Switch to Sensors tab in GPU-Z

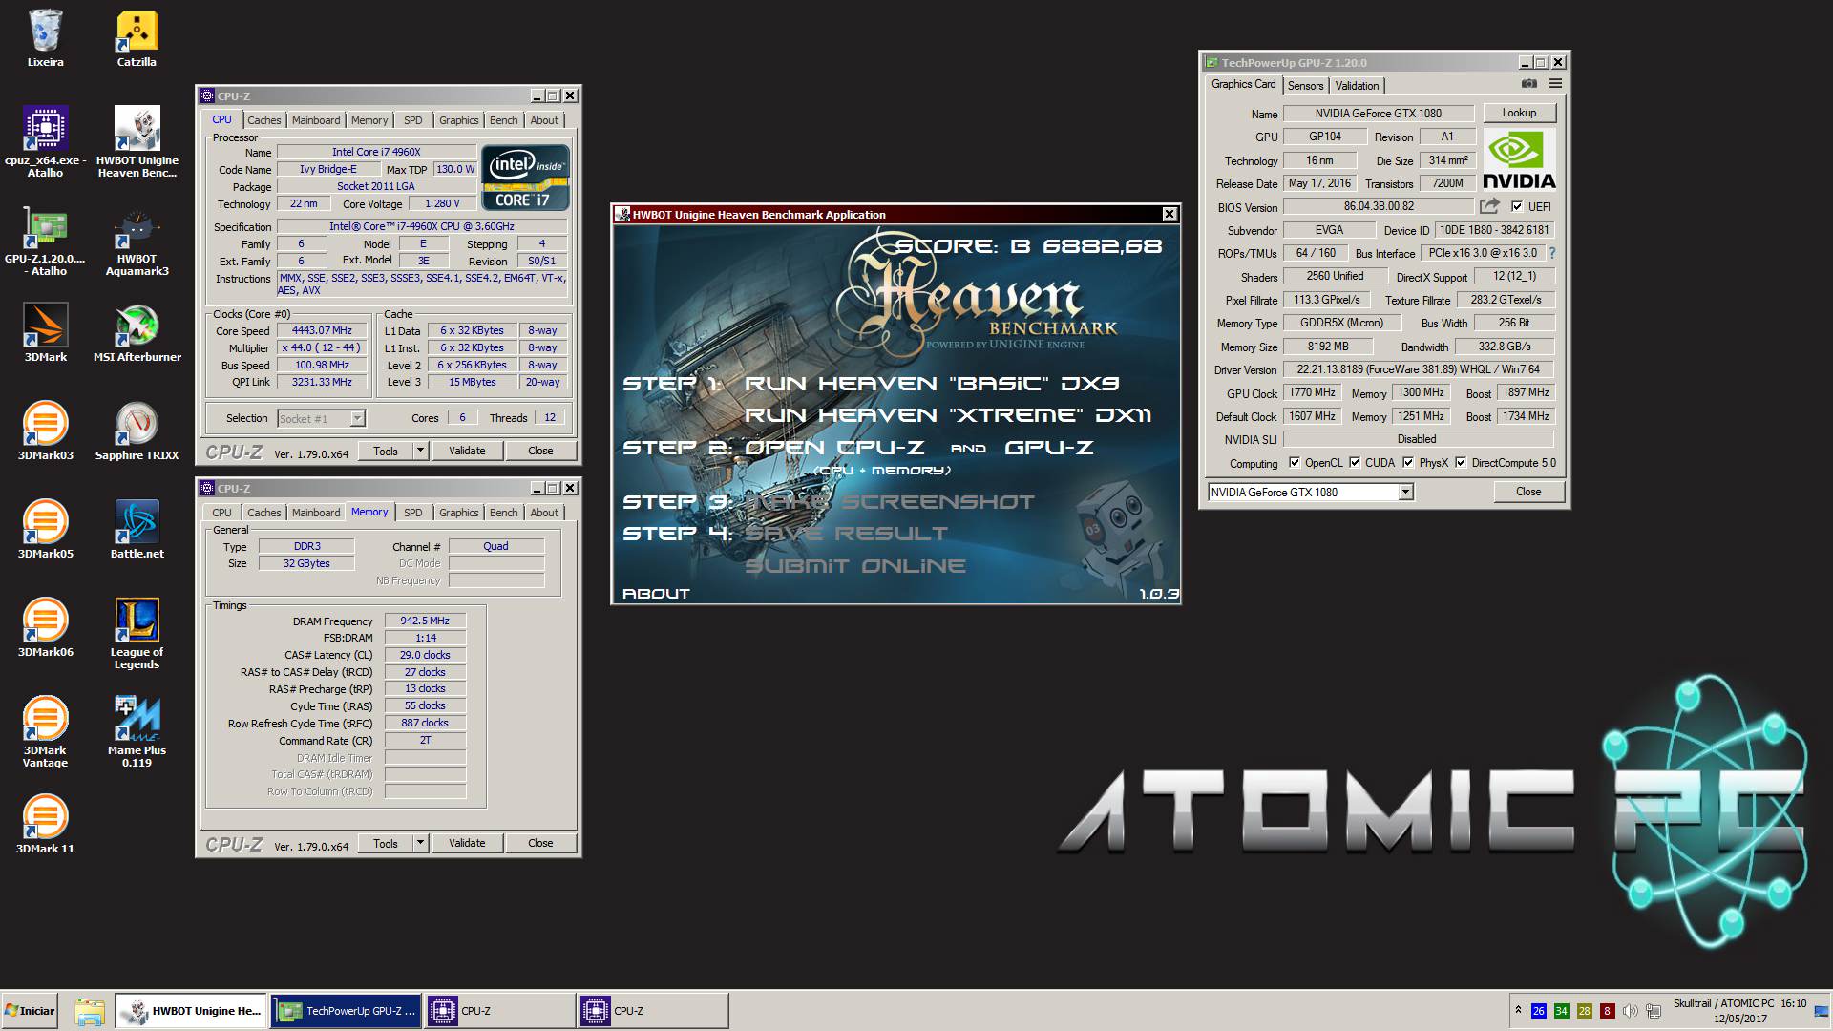pos(1305,86)
